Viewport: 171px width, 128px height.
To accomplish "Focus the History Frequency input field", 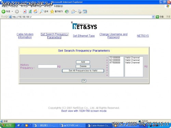I will [48, 67].
